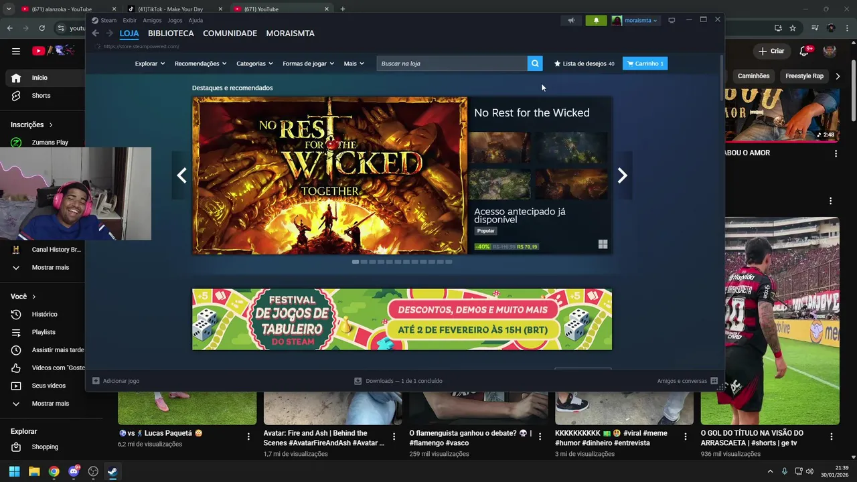Open the Ajuda menu in Steam

click(x=196, y=20)
